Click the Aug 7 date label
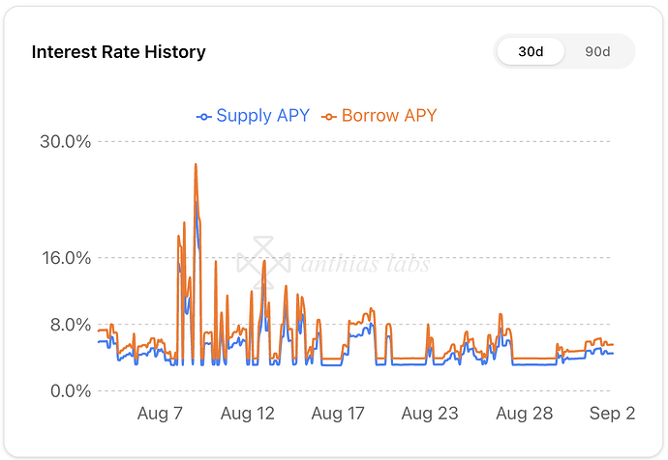The width and height of the screenshot is (668, 460). click(x=161, y=414)
